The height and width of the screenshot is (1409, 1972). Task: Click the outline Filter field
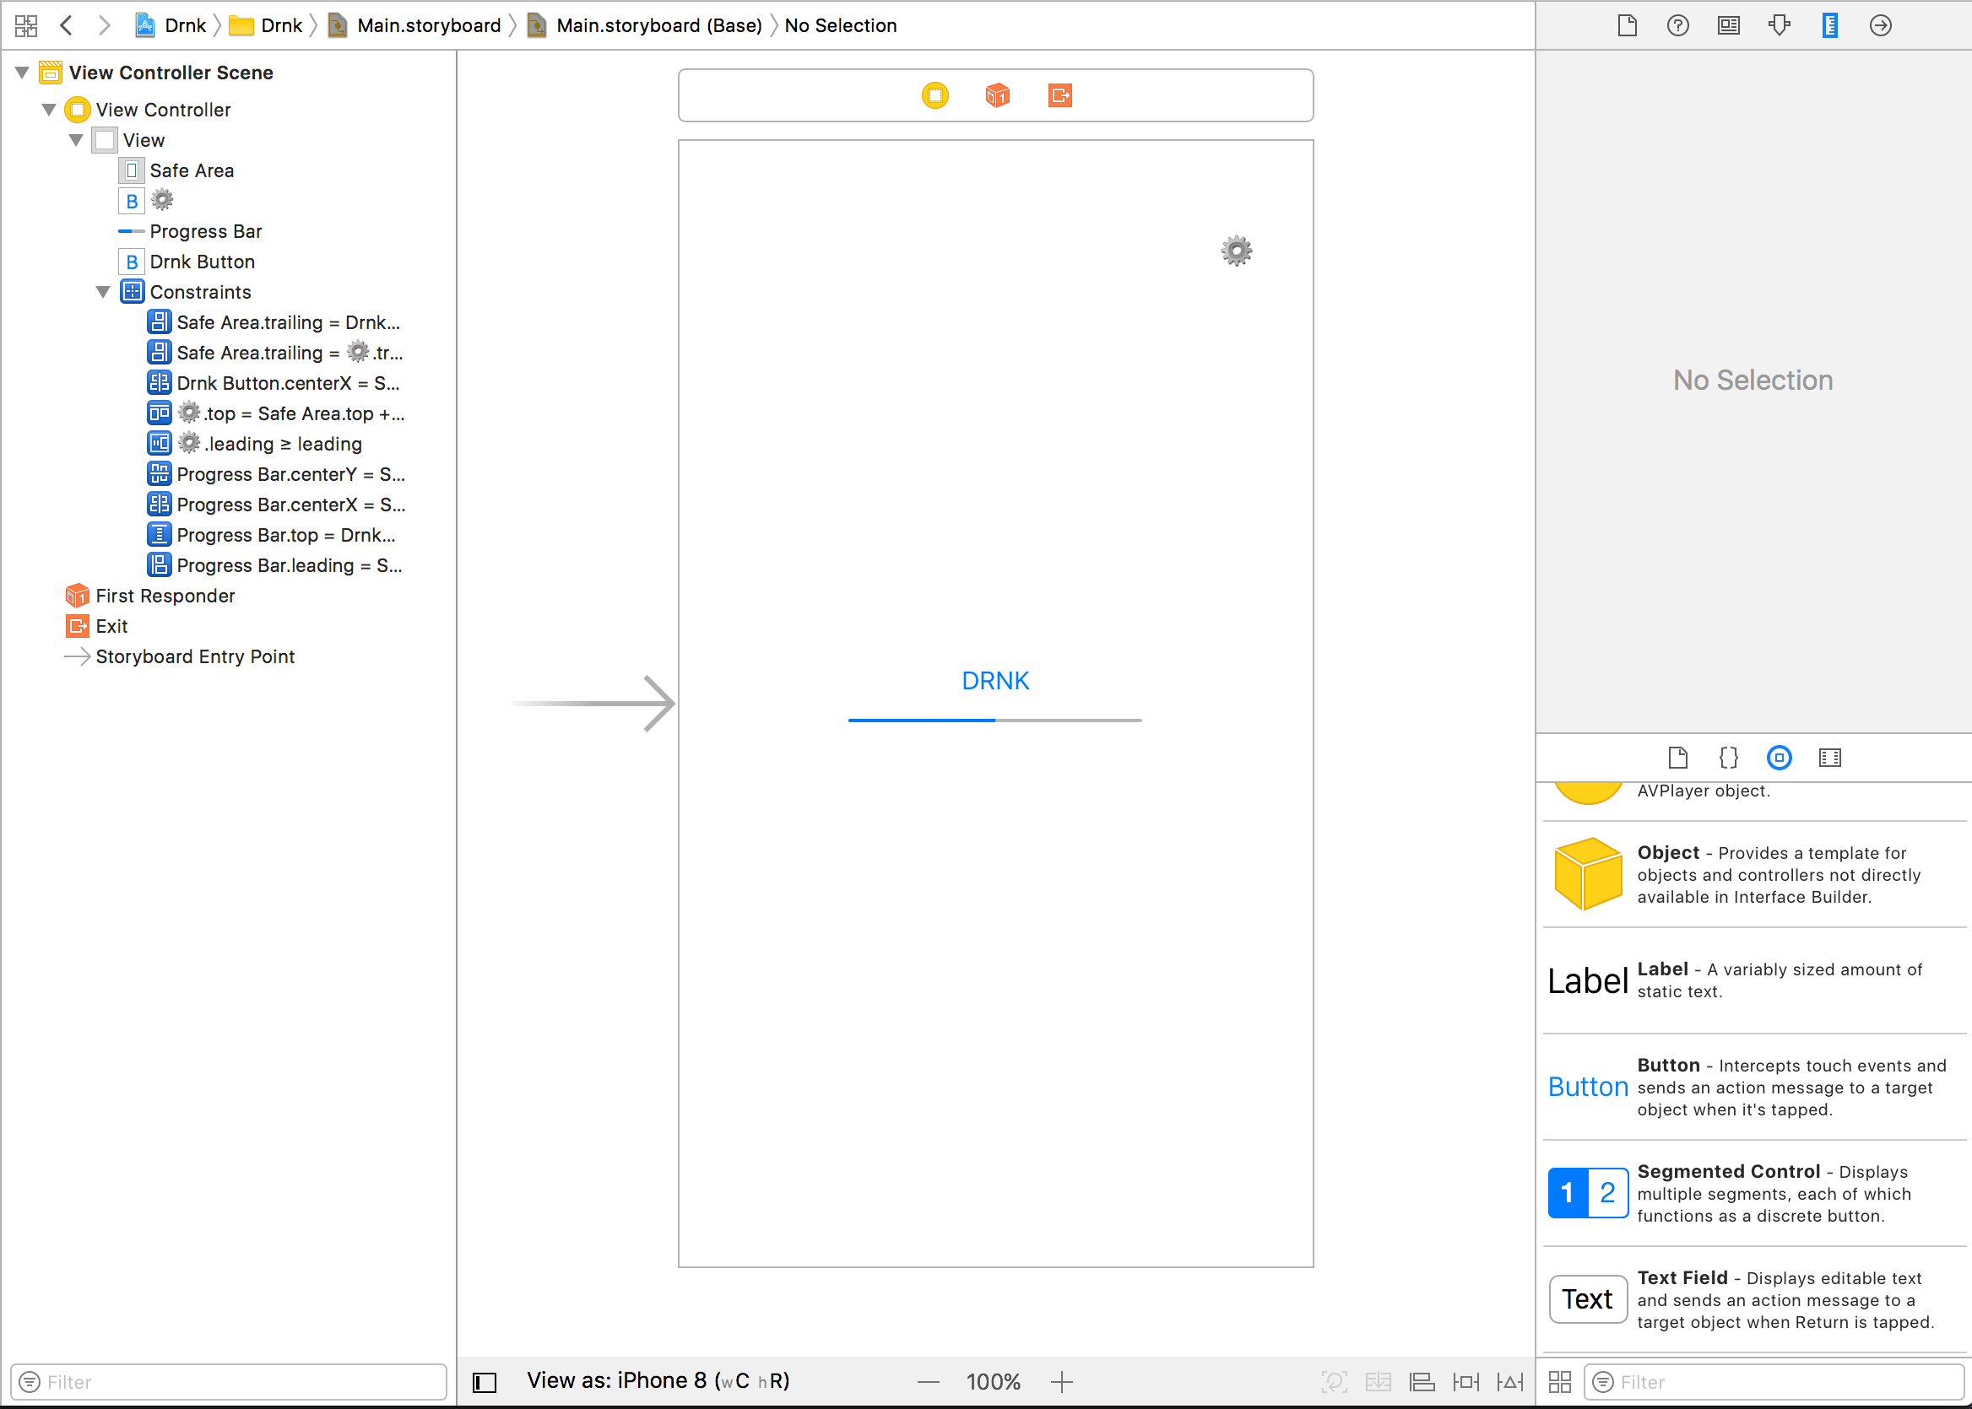(228, 1381)
